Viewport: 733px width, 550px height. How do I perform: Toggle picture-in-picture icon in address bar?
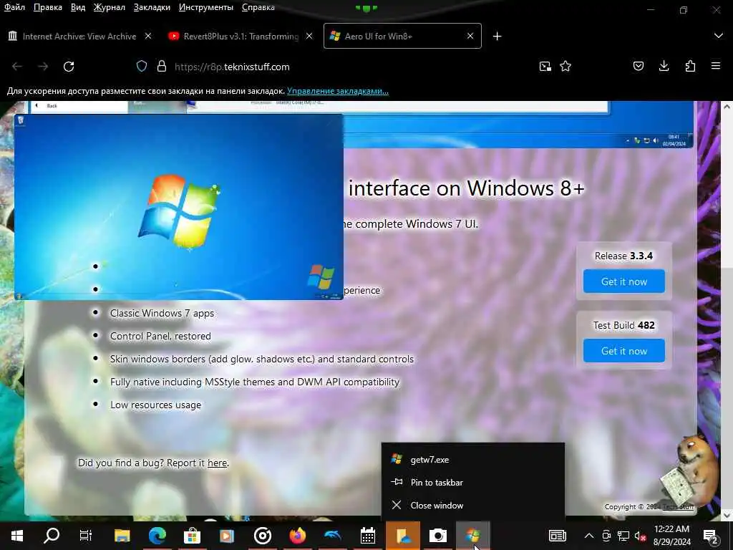click(545, 67)
